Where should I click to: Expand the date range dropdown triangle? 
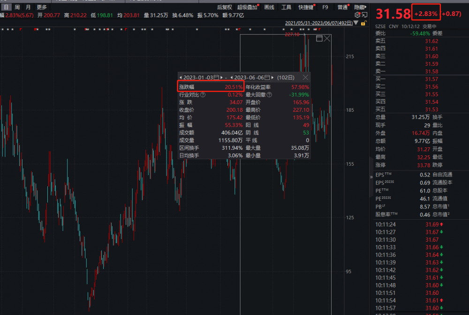356,23
